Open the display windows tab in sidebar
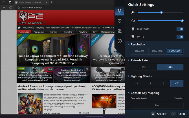 click(119, 31)
